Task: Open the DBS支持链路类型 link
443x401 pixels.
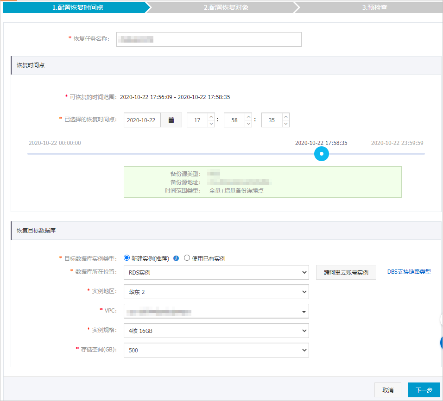Action: [x=409, y=272]
